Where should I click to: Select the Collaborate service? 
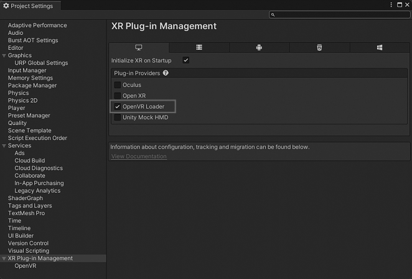30,176
